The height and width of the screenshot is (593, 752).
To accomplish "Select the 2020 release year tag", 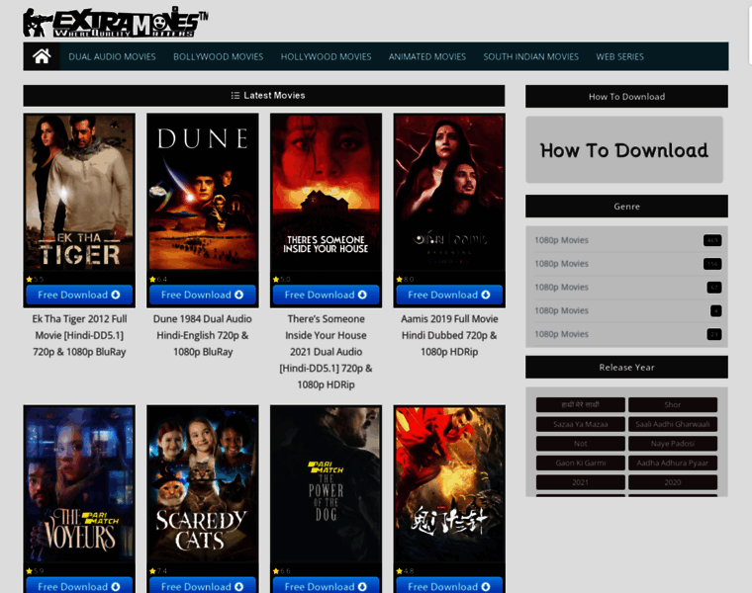I will click(673, 482).
